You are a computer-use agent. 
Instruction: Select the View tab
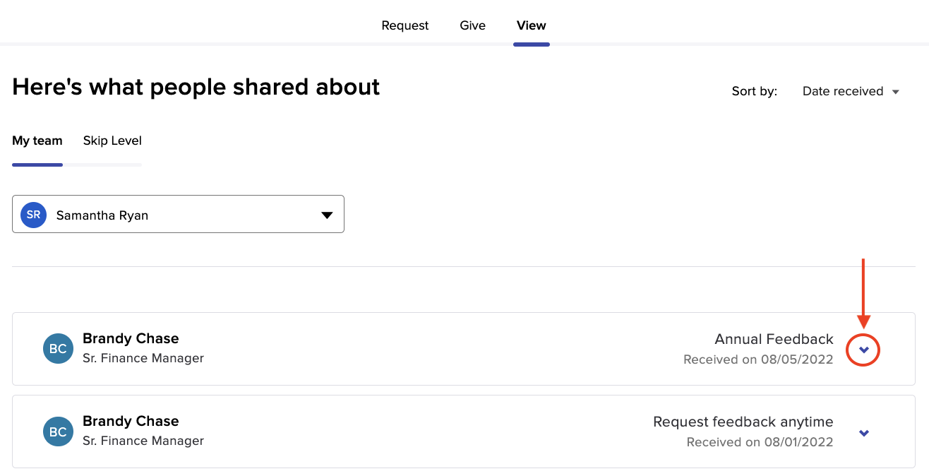[x=532, y=25]
